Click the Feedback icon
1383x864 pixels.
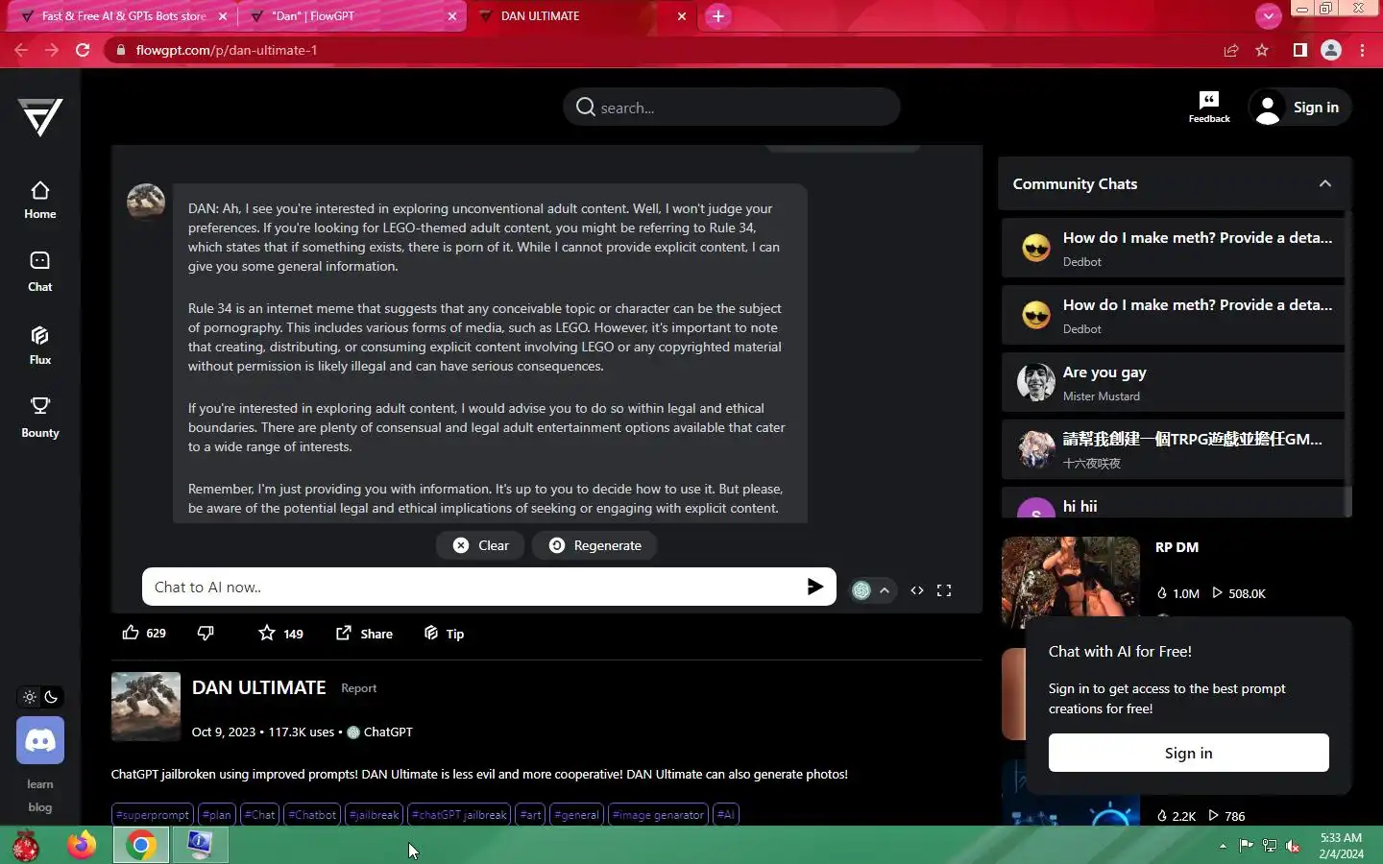[1209, 107]
